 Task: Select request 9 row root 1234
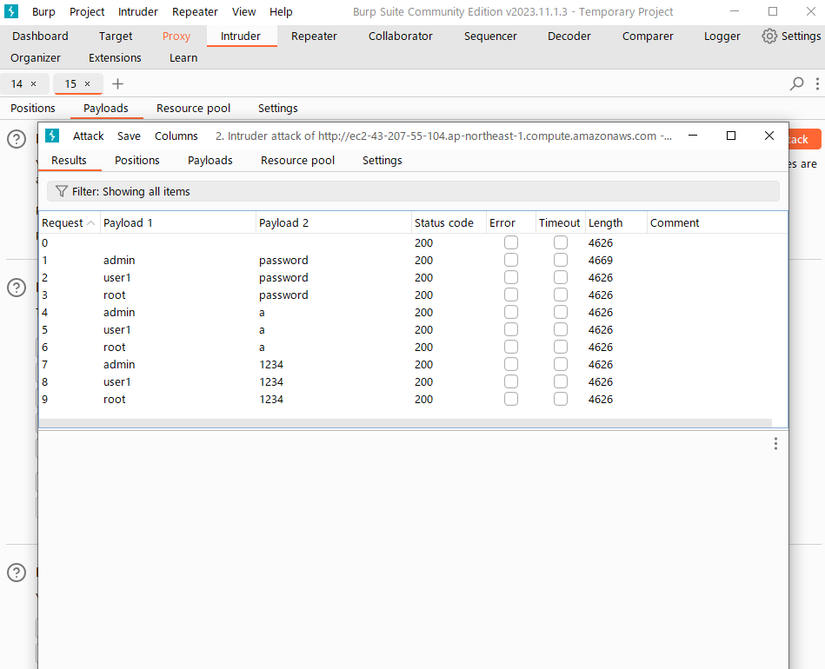pyautogui.click(x=413, y=399)
